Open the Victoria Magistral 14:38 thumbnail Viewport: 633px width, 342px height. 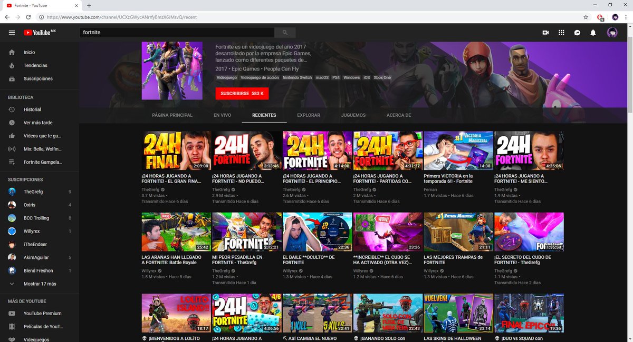458,150
